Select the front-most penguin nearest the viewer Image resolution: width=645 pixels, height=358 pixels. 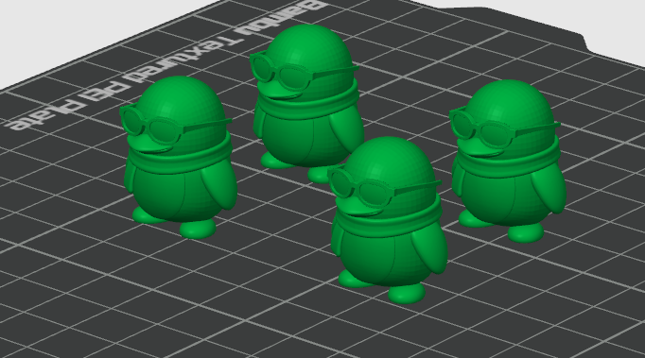click(388, 220)
